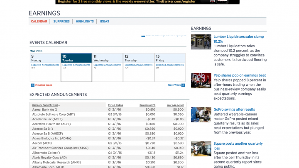
Task: Click Ajinomoto year ago actual $11.24
Action: pyautogui.click(x=179, y=153)
